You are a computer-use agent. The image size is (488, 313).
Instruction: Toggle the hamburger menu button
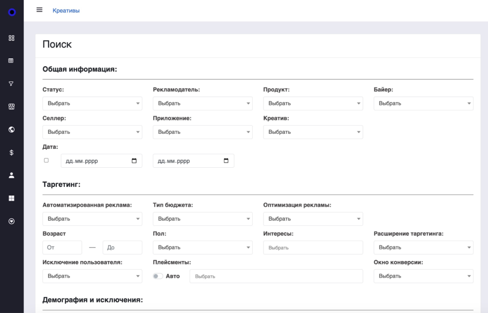[x=40, y=10]
